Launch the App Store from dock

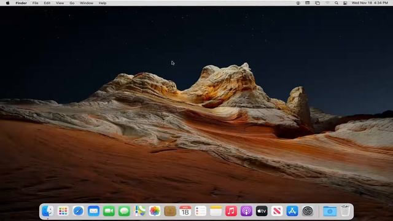292,211
